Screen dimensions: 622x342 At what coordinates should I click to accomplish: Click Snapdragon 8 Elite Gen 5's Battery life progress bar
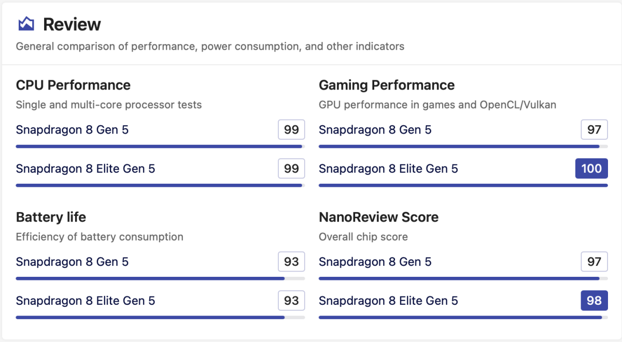pyautogui.click(x=160, y=317)
